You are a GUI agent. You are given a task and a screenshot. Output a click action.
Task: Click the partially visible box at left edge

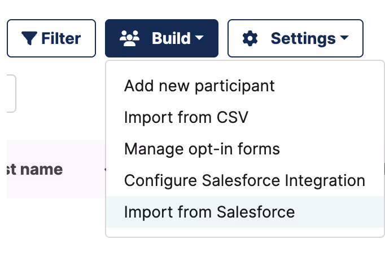pos(10,94)
